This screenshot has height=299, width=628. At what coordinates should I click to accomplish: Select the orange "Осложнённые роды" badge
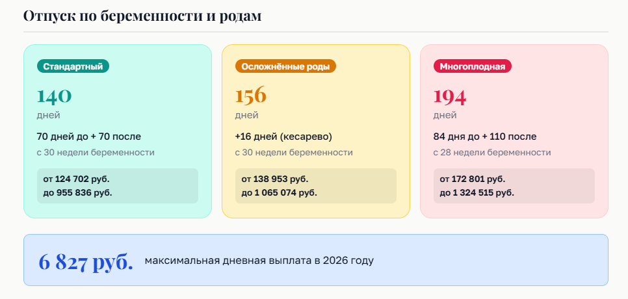pyautogui.click(x=285, y=66)
